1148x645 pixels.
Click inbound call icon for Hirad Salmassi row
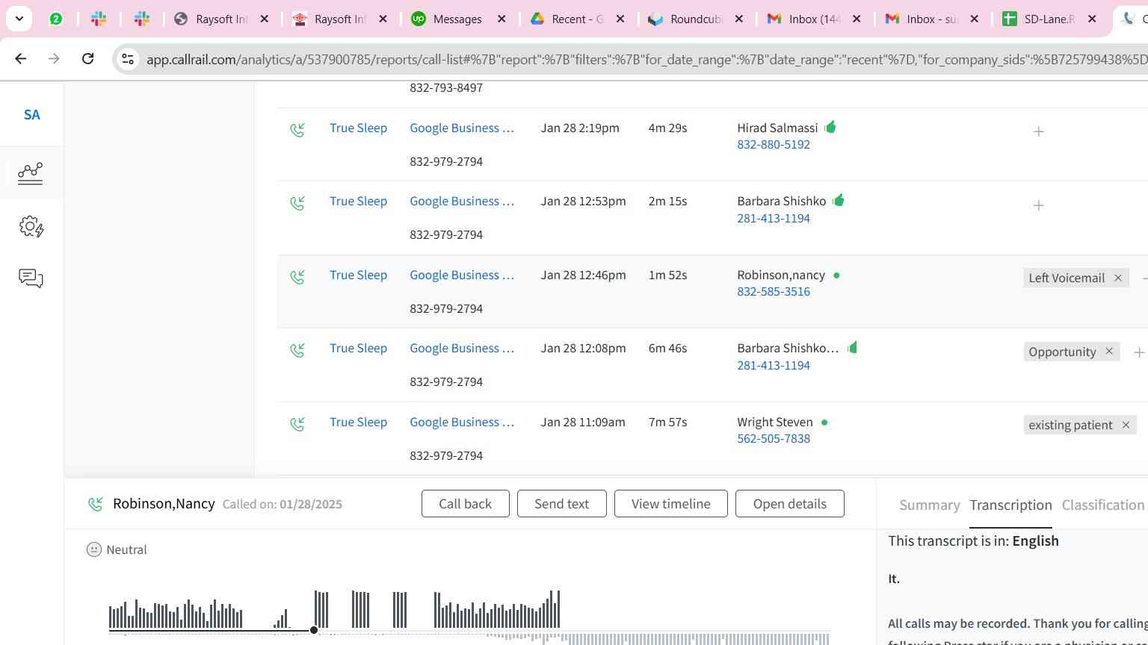[297, 130]
